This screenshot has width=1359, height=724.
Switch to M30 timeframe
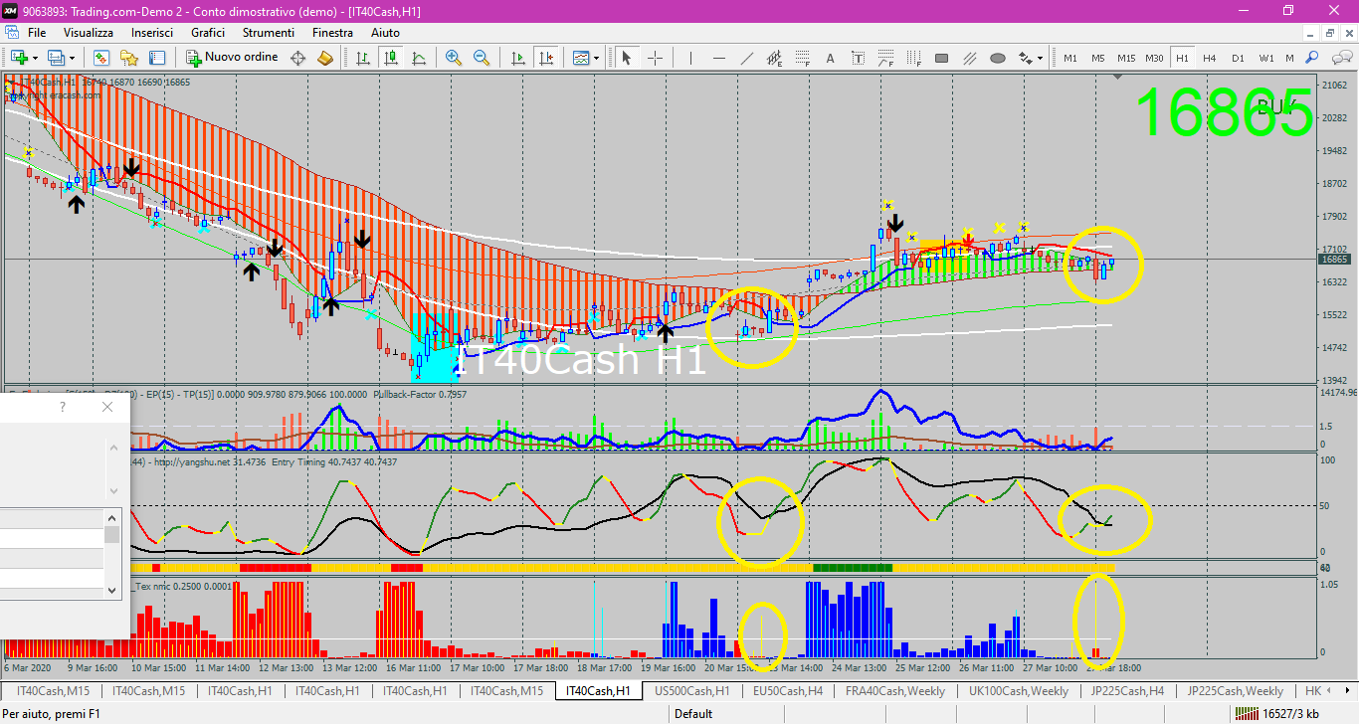pos(1154,58)
